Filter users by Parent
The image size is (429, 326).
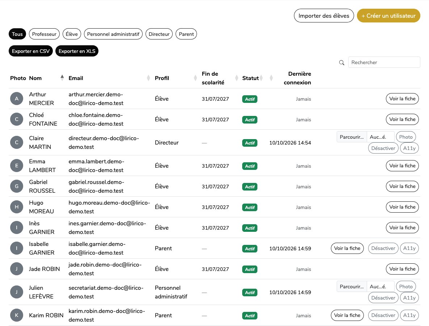click(x=186, y=34)
